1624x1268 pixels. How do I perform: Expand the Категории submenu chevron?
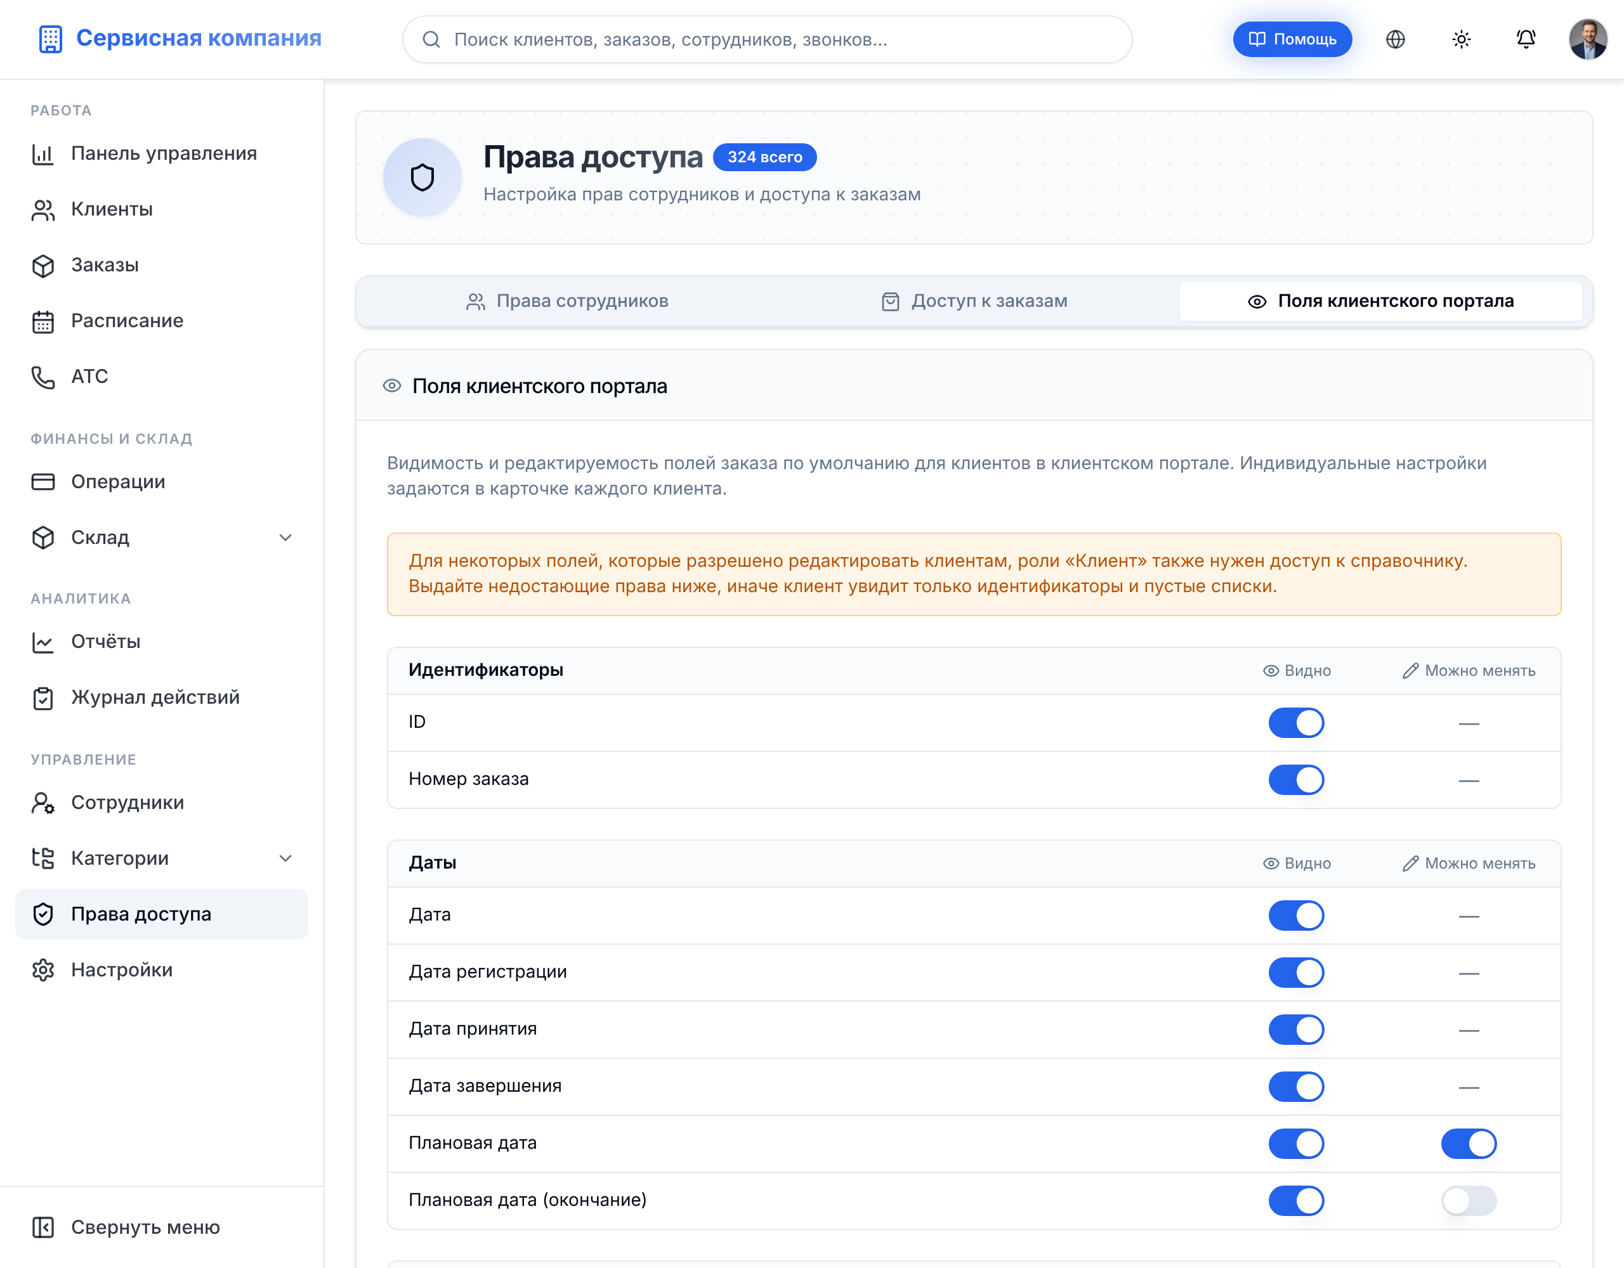click(285, 858)
